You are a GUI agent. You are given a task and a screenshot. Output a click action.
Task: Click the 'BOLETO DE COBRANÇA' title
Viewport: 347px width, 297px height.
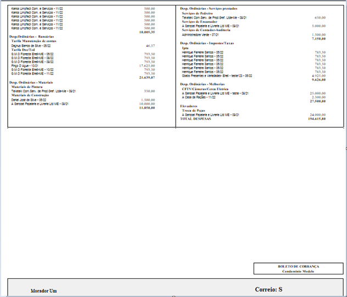tap(299, 266)
